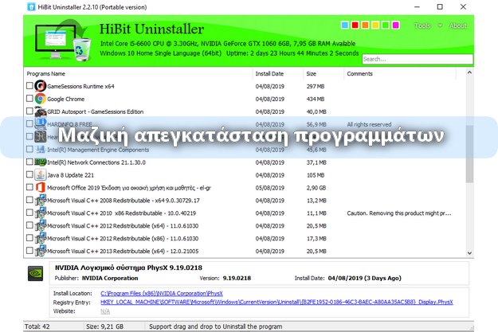Select the Google Chrome row text
This screenshot has height=332, width=498.
66,99
